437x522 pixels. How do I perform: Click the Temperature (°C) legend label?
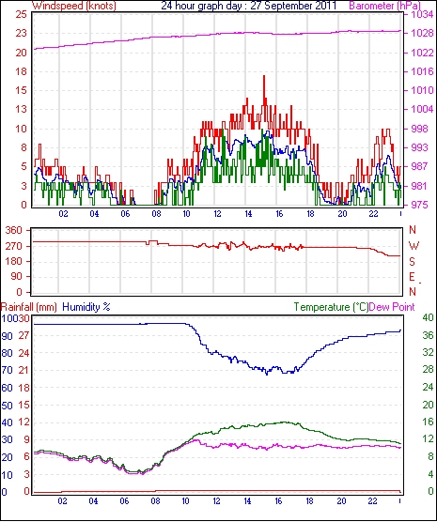(331, 307)
